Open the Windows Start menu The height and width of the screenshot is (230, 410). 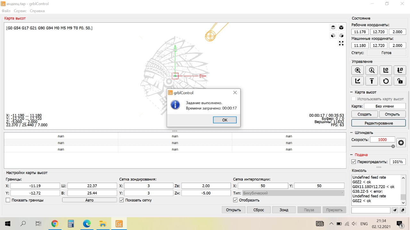(8, 224)
